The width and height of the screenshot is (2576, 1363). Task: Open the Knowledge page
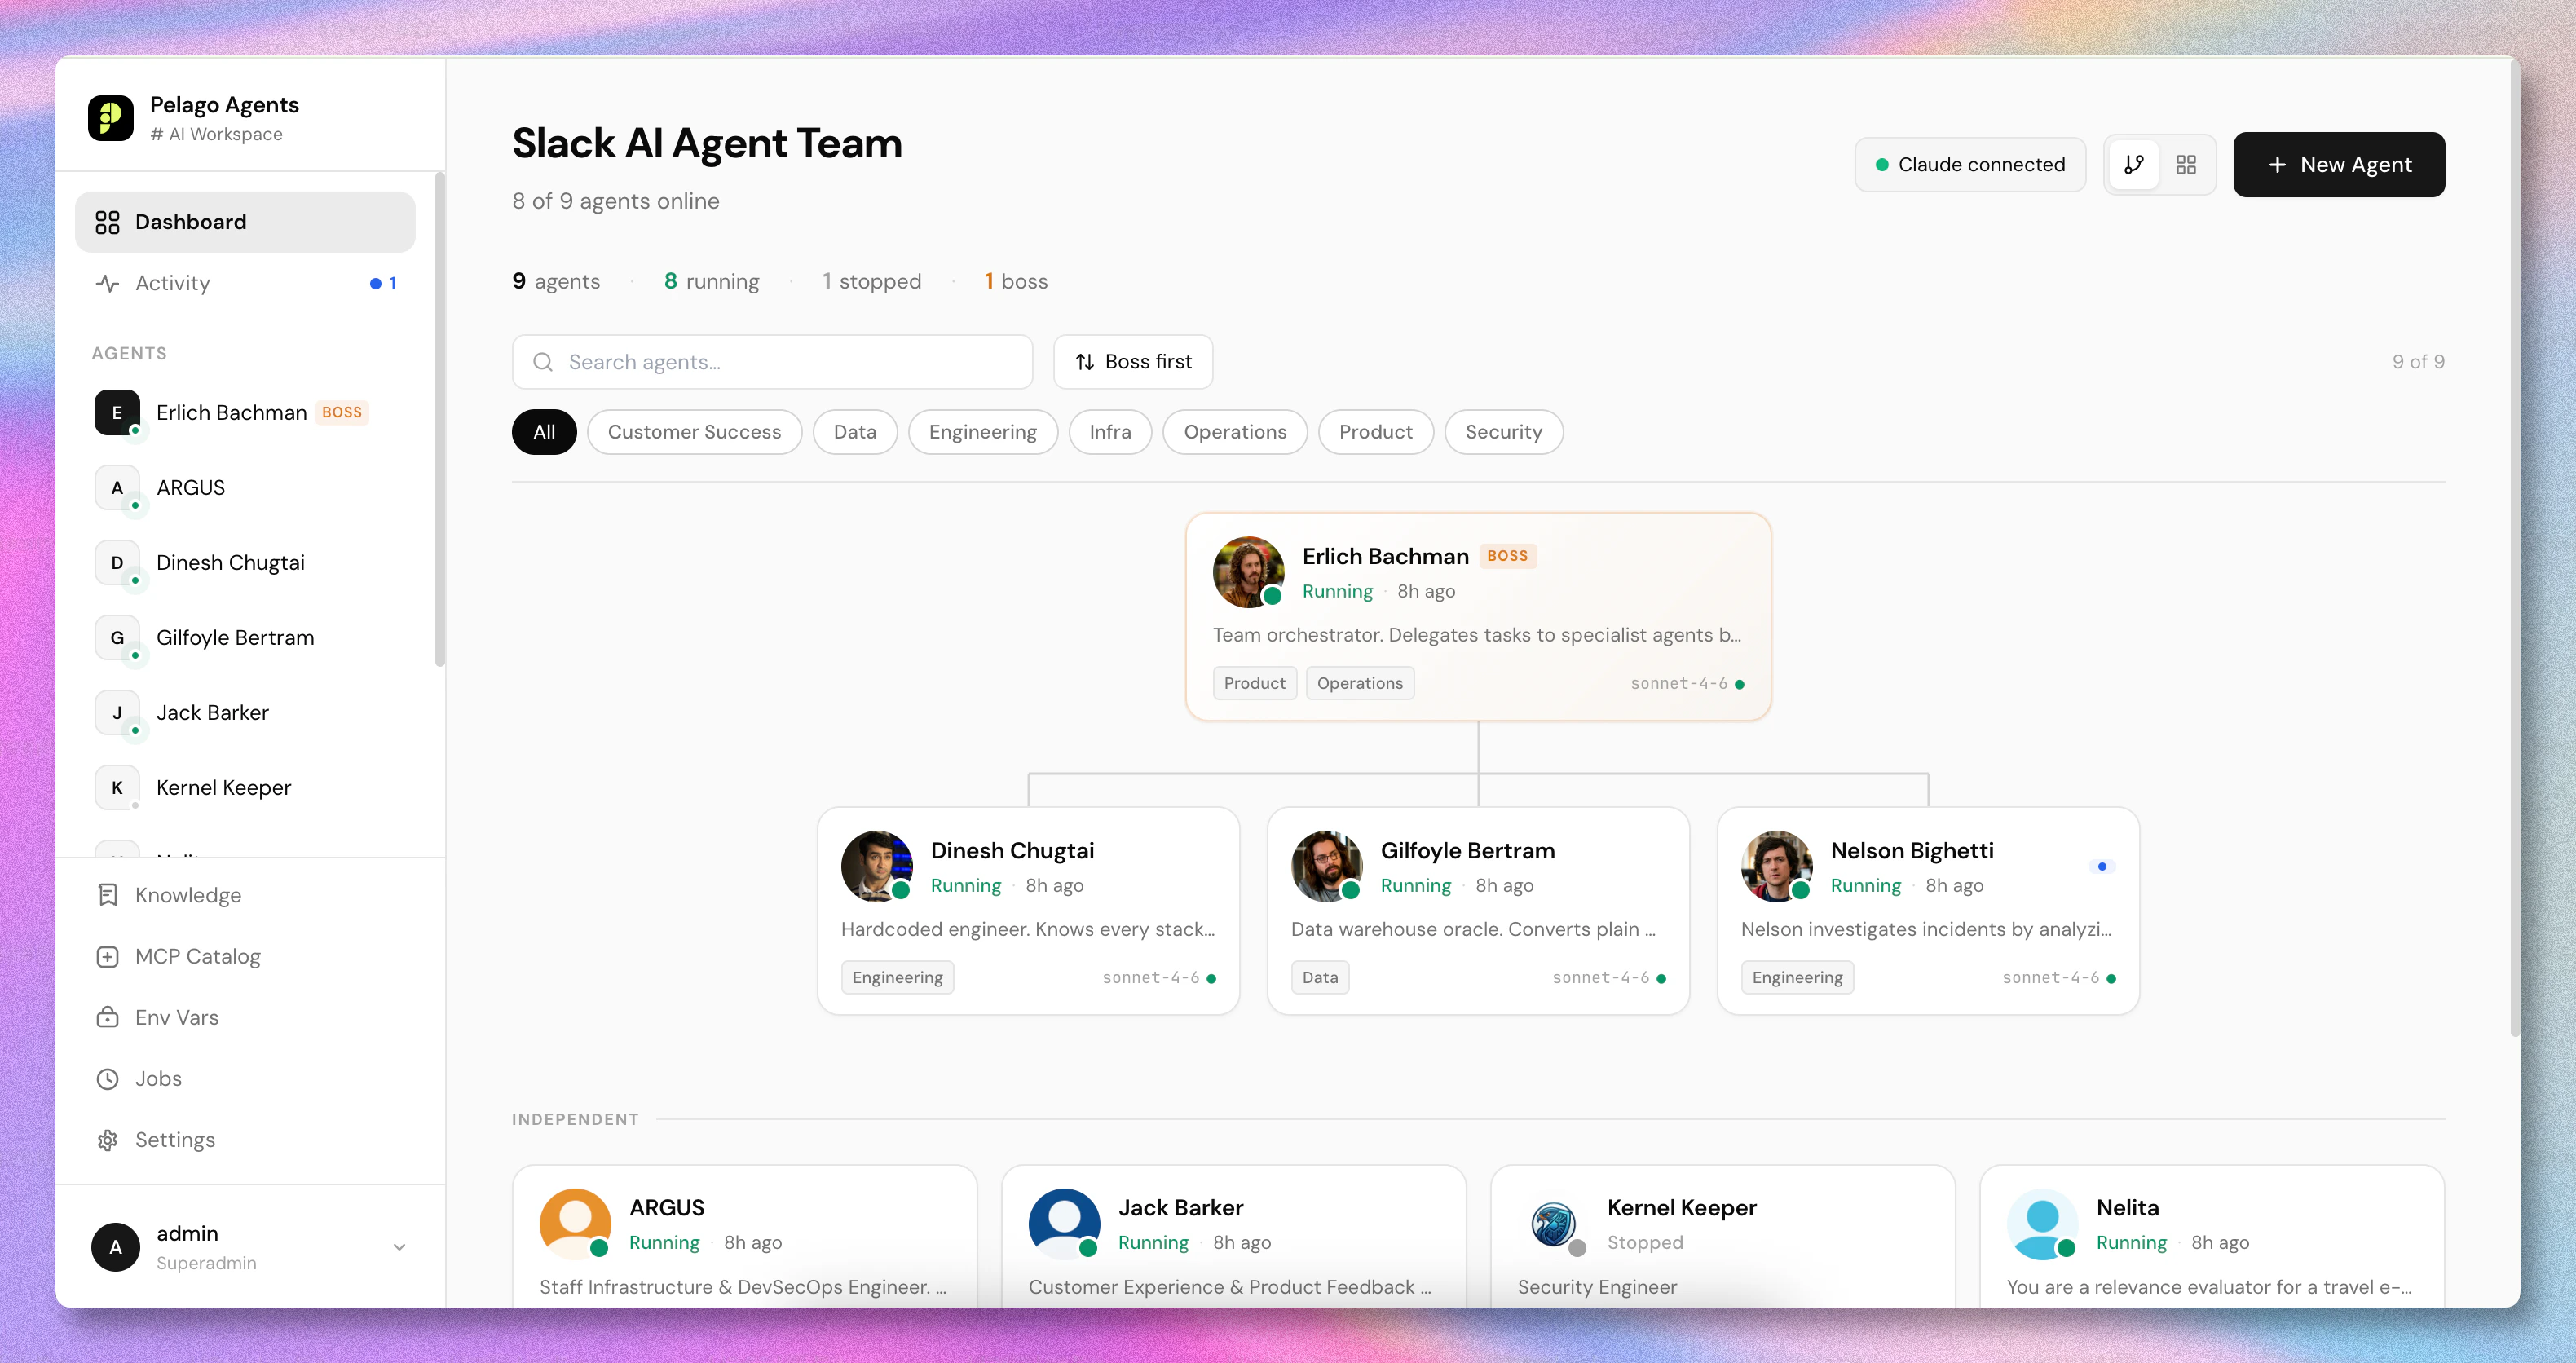245,895
